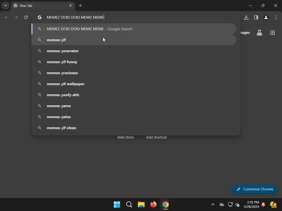282x211 pixels.
Task: Open Customize Chrome panel
Action: click(255, 189)
